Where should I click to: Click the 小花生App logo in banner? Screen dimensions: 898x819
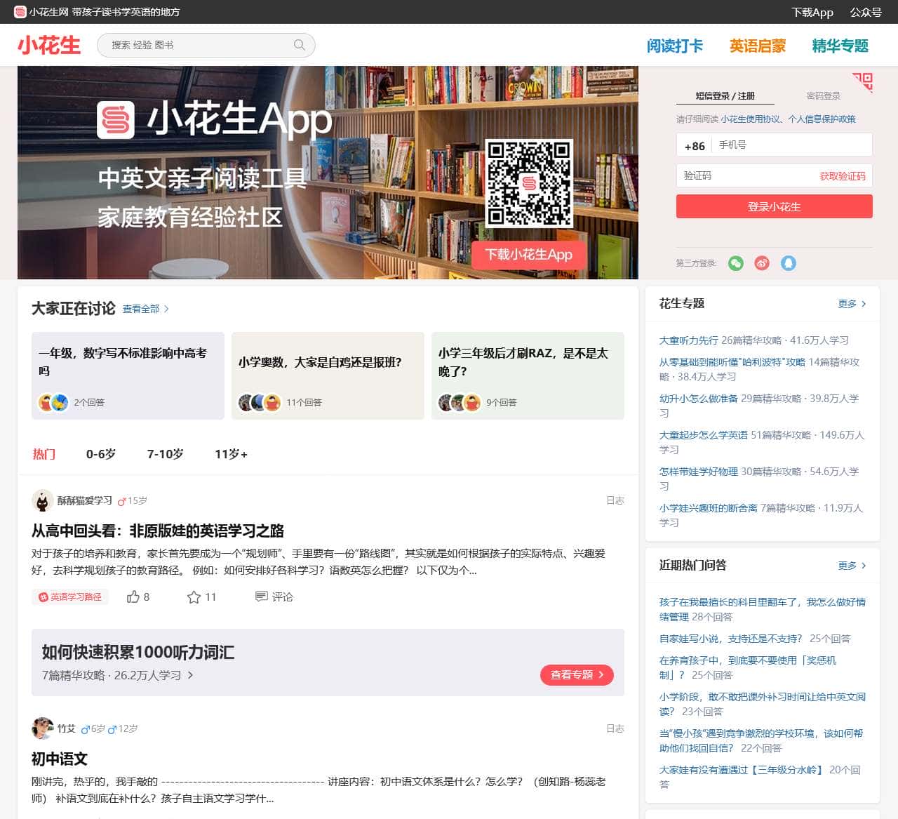click(116, 120)
